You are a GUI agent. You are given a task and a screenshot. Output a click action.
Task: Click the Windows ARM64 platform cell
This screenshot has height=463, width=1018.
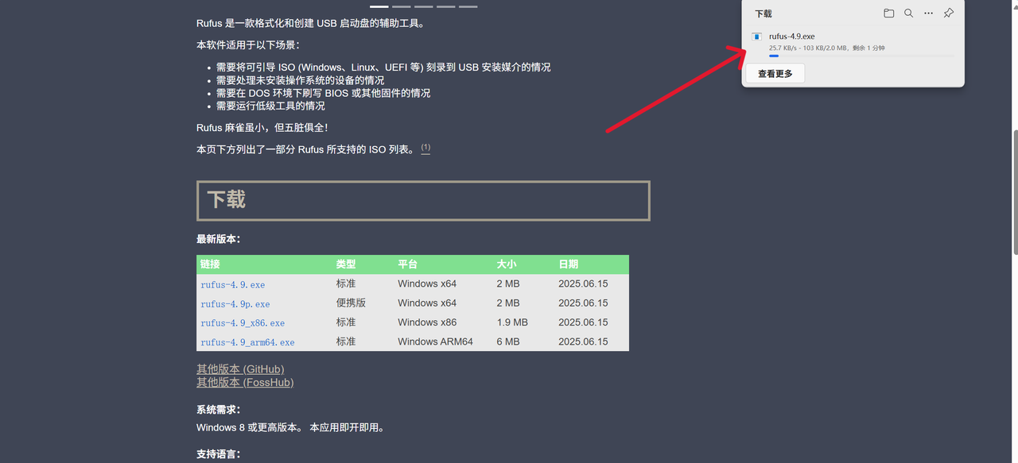tap(435, 341)
